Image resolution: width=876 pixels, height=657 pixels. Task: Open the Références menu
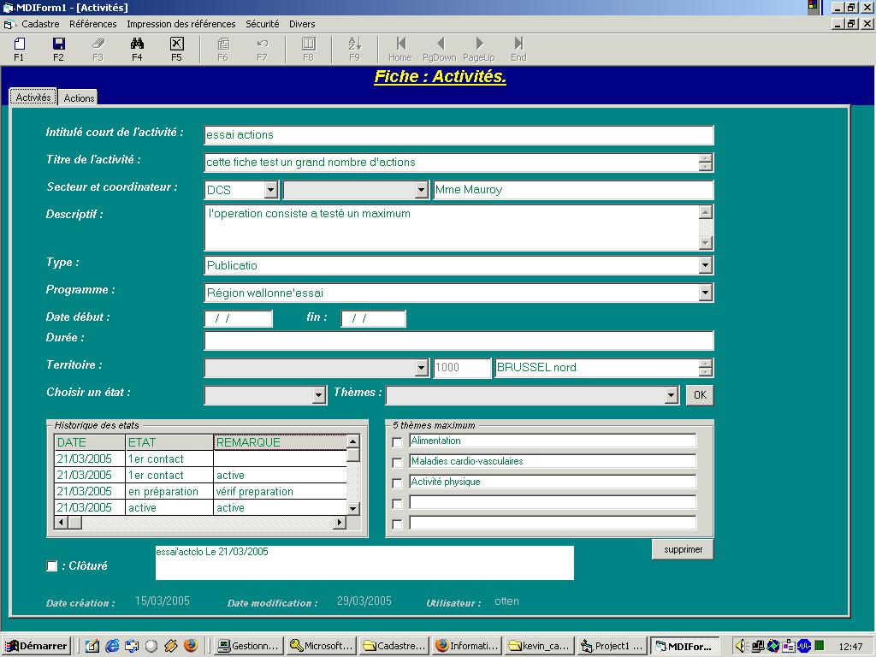coord(93,24)
